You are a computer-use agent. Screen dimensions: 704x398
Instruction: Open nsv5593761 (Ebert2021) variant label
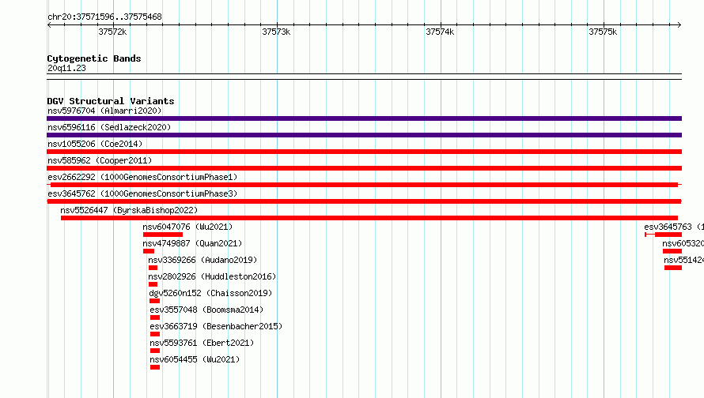(x=202, y=343)
